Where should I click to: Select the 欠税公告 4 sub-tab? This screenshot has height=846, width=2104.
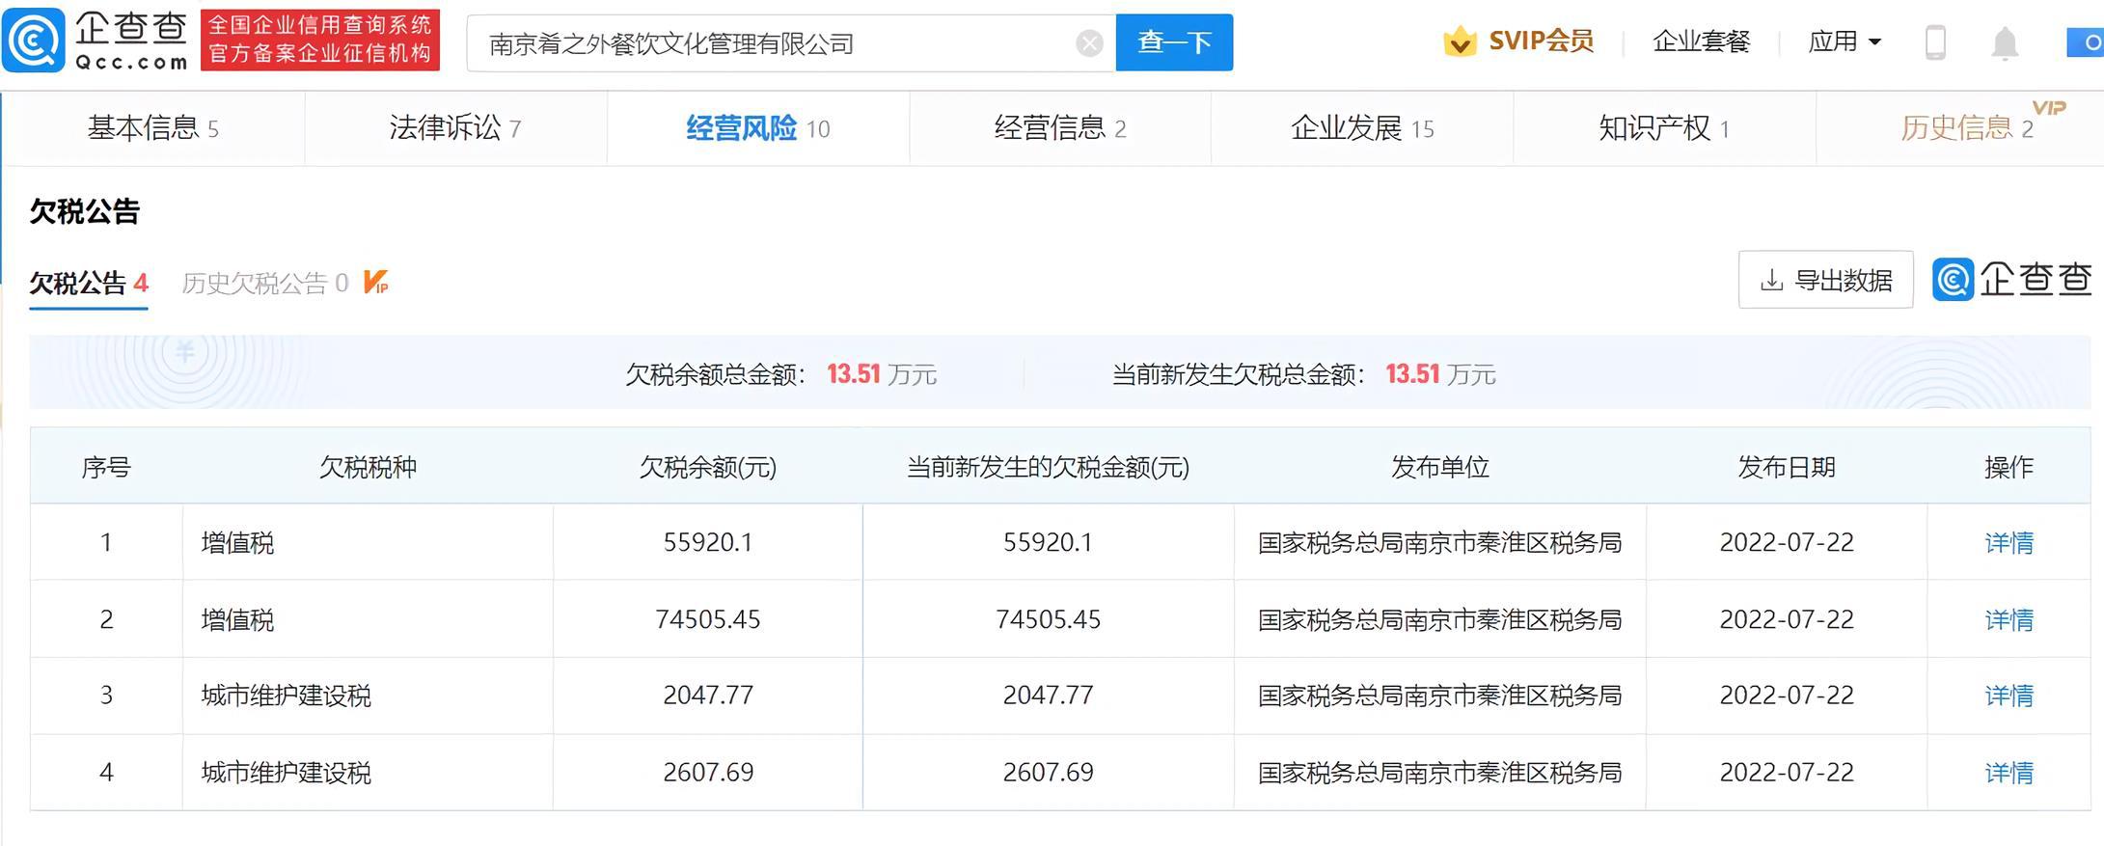(89, 283)
